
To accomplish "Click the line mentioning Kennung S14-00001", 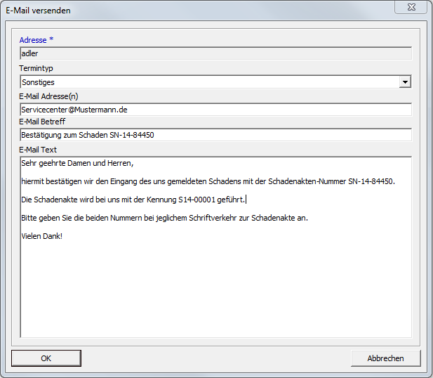I will (133, 200).
